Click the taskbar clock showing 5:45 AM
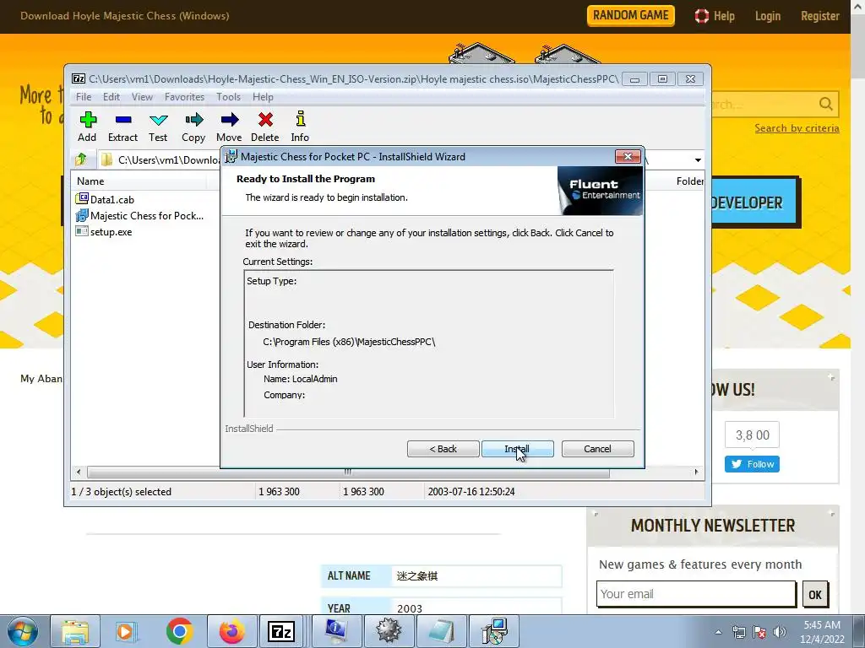865x648 pixels. [x=822, y=632]
